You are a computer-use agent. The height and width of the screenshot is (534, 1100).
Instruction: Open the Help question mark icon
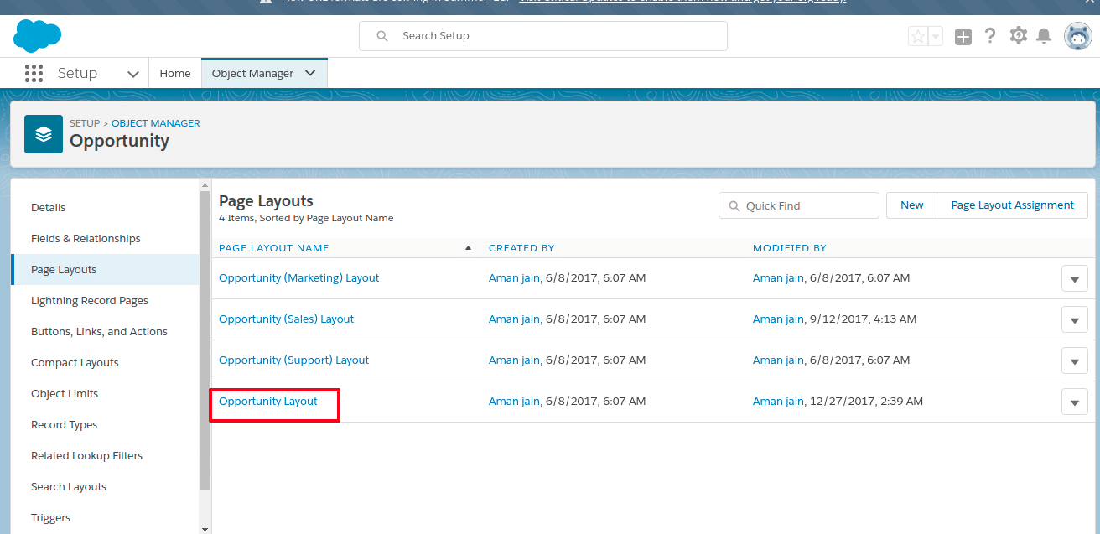(990, 36)
